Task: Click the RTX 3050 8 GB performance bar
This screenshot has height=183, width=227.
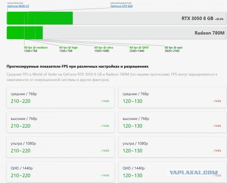Action: [x=116, y=18]
